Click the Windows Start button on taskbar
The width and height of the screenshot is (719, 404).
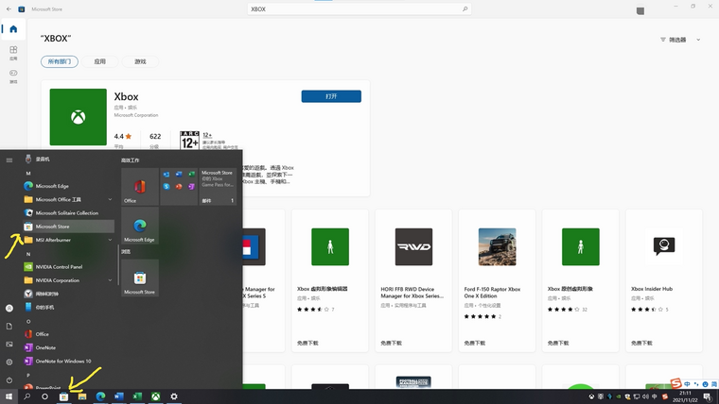click(x=9, y=396)
